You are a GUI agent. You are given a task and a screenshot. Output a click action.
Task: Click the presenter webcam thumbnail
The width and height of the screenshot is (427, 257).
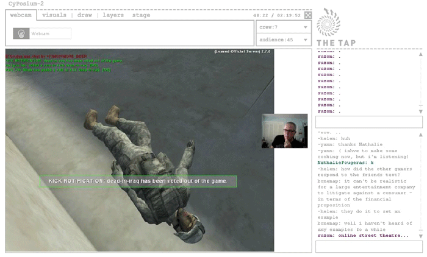285,131
